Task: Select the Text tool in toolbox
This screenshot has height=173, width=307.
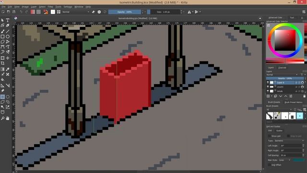Action: tap(8, 20)
